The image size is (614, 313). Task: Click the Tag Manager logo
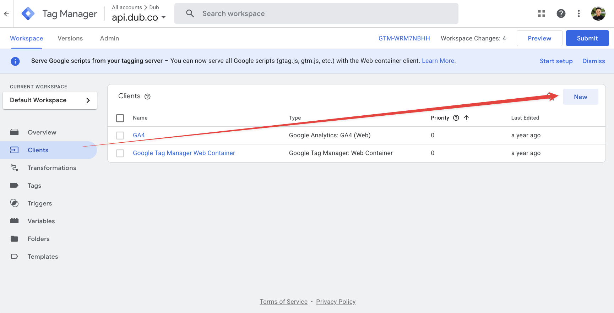(x=28, y=14)
